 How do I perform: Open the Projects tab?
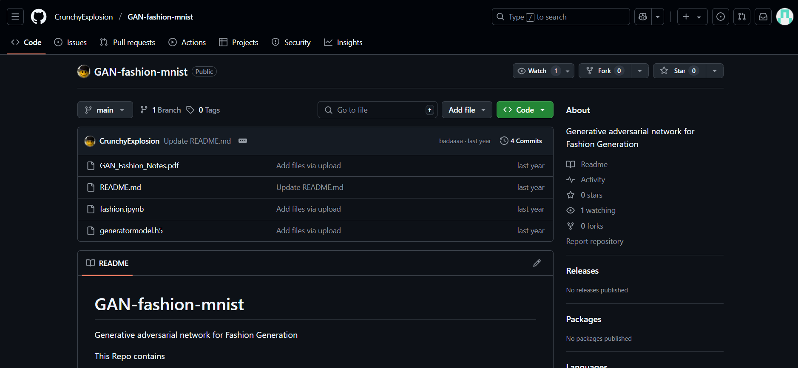point(239,42)
